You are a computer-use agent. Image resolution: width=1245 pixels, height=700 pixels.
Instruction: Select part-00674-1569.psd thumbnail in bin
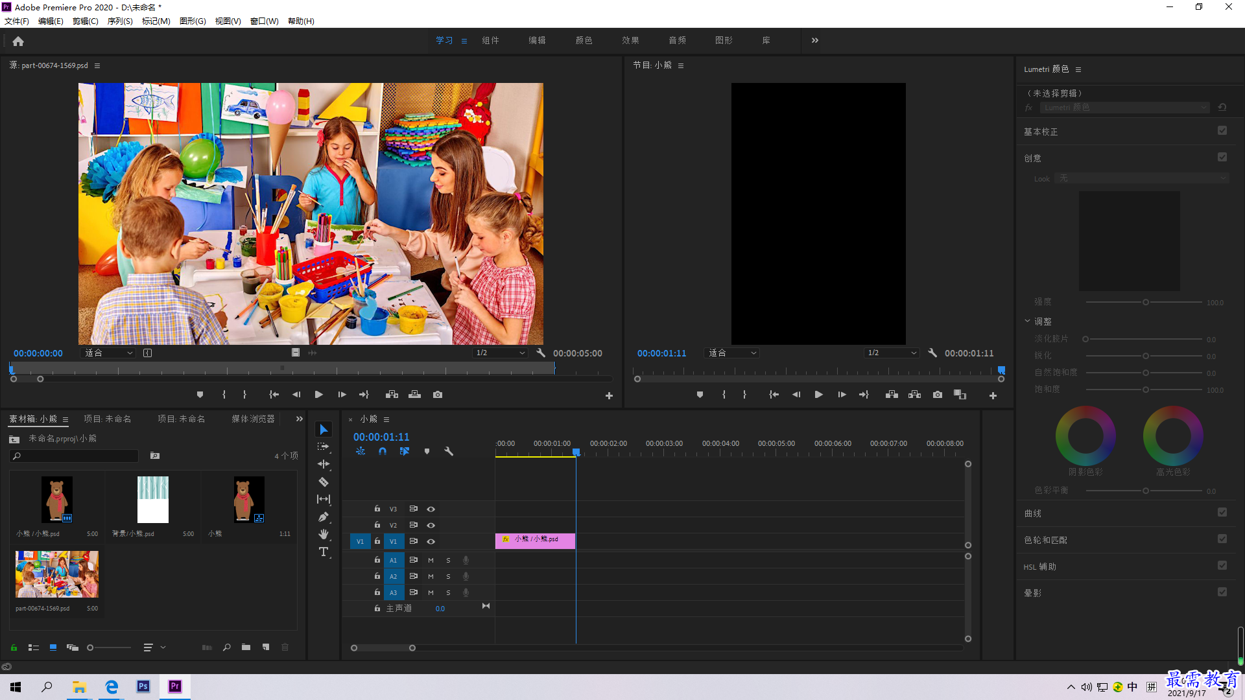(57, 574)
